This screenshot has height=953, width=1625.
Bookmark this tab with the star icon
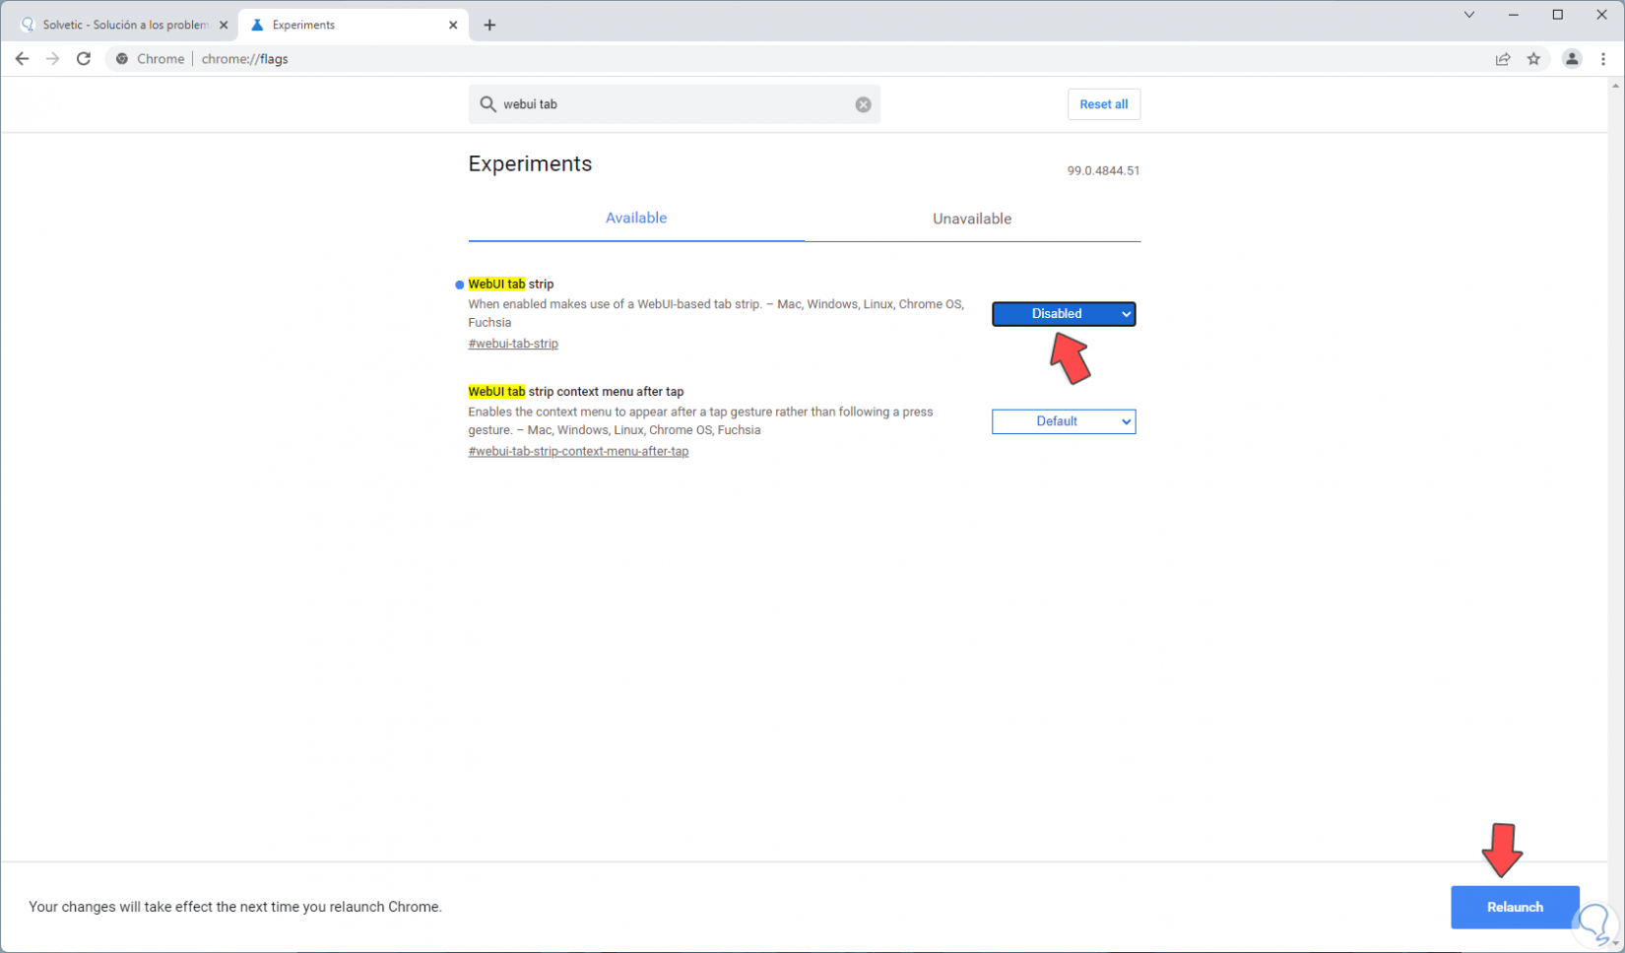[1533, 59]
